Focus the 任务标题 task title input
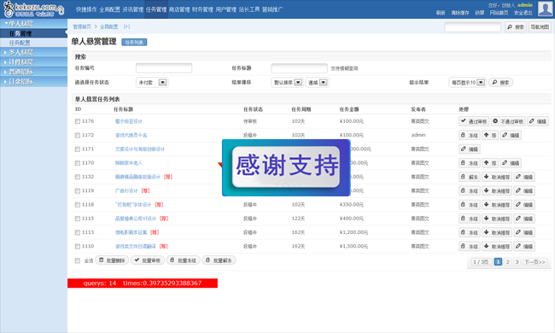Viewport: 555px width, 333px height. click(x=300, y=68)
